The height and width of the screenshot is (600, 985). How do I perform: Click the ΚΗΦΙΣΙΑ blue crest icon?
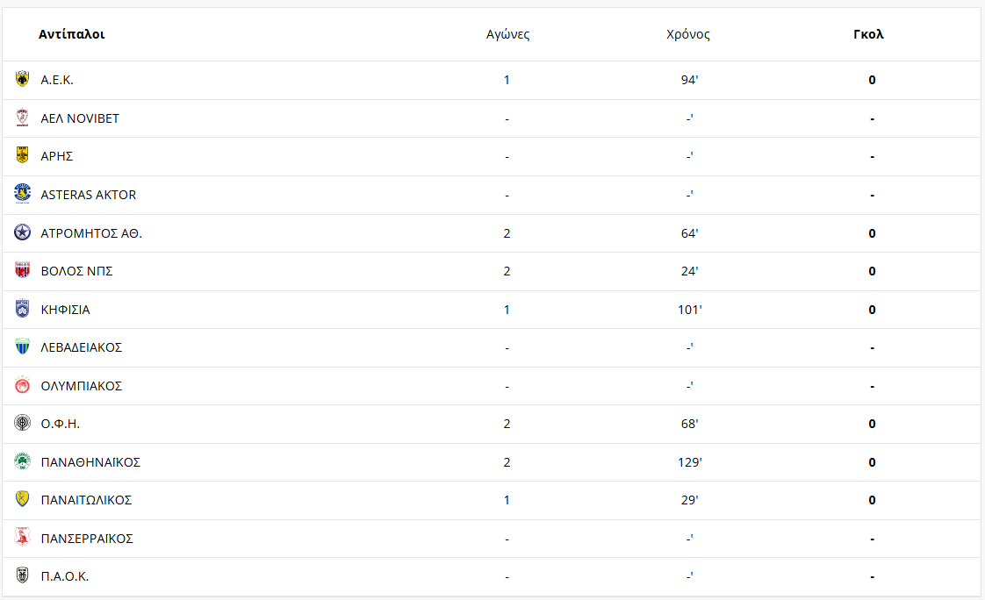[22, 309]
